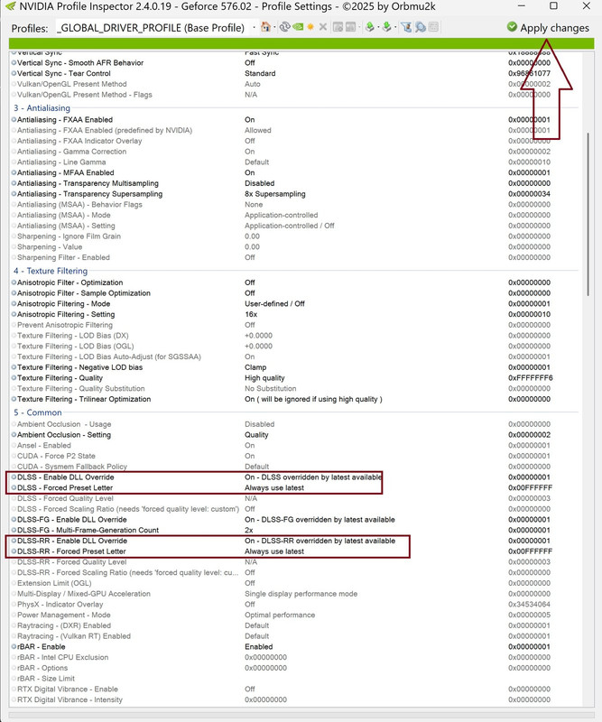The width and height of the screenshot is (602, 722).
Task: Delete current profile with the gray X icon
Action: [323, 27]
